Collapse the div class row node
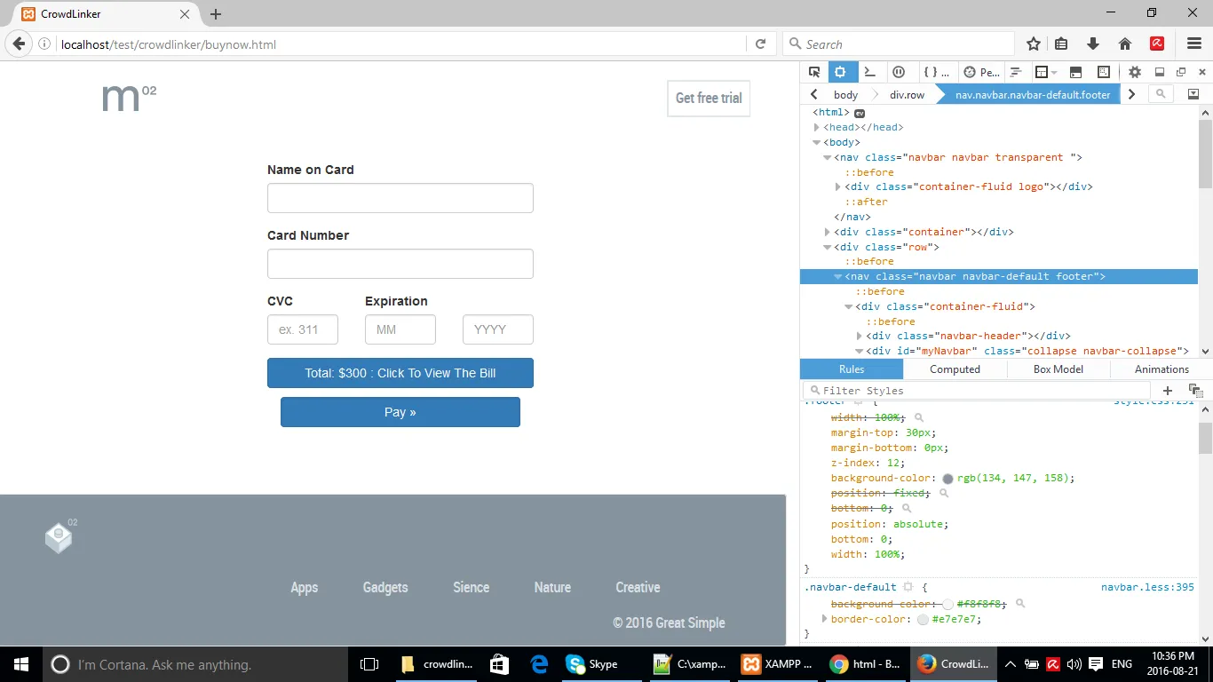This screenshot has width=1213, height=682. coord(828,247)
